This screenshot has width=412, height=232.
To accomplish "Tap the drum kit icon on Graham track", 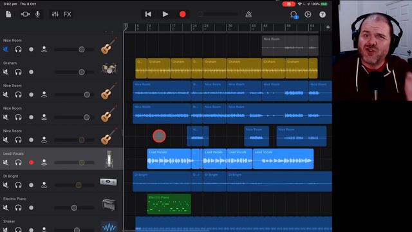I will 109,69.
